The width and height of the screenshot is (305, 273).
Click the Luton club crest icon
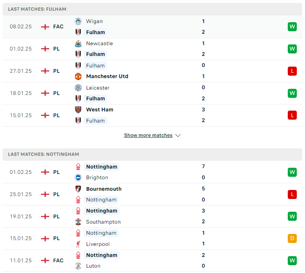click(x=78, y=266)
